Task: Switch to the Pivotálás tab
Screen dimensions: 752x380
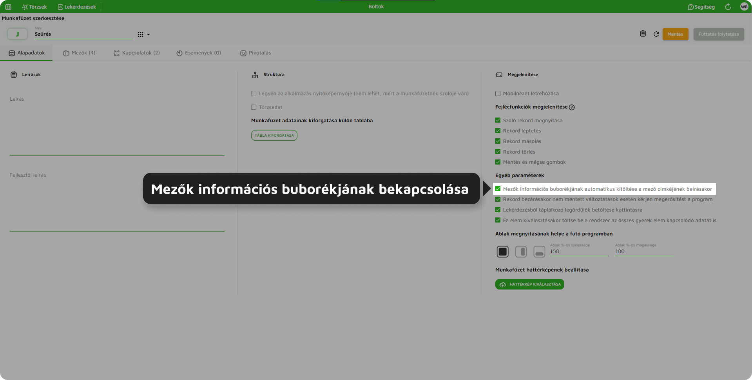Action: (x=255, y=53)
